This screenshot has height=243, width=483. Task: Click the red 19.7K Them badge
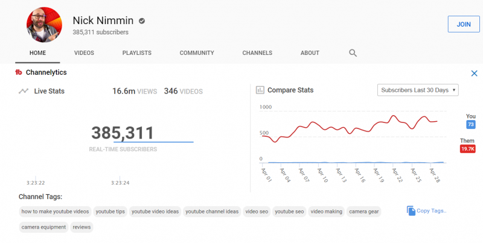(467, 149)
